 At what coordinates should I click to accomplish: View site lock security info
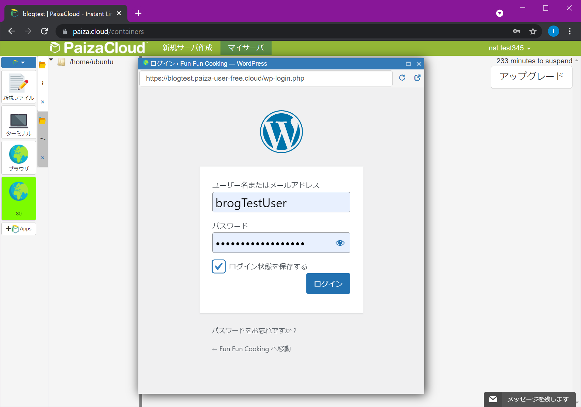point(65,32)
